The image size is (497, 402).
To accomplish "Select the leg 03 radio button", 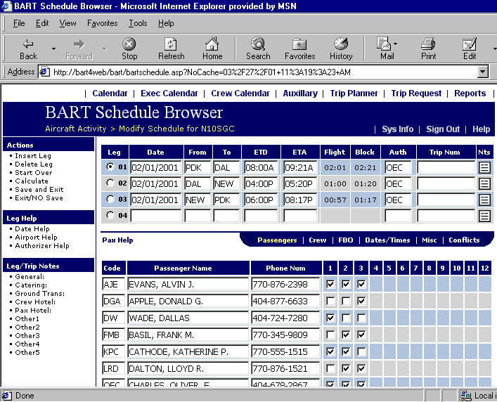I will 110,199.
